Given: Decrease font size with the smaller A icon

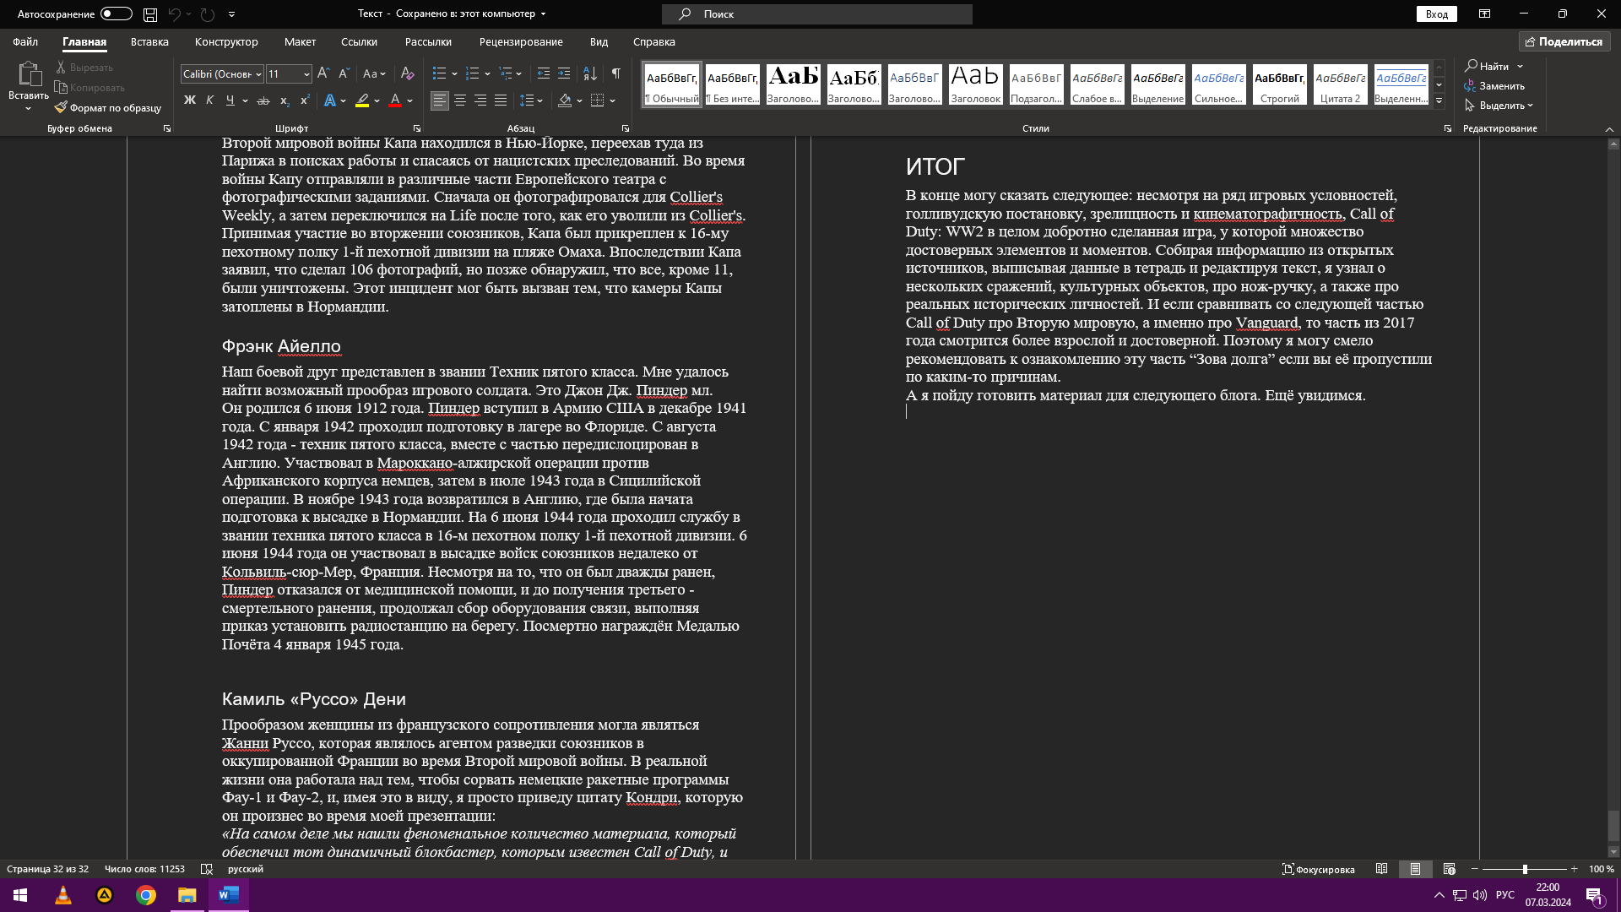Looking at the screenshot, I should (x=344, y=73).
